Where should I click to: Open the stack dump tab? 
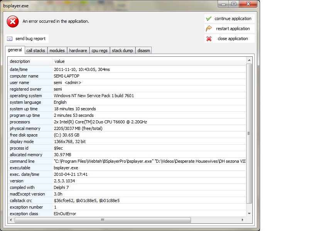123,51
